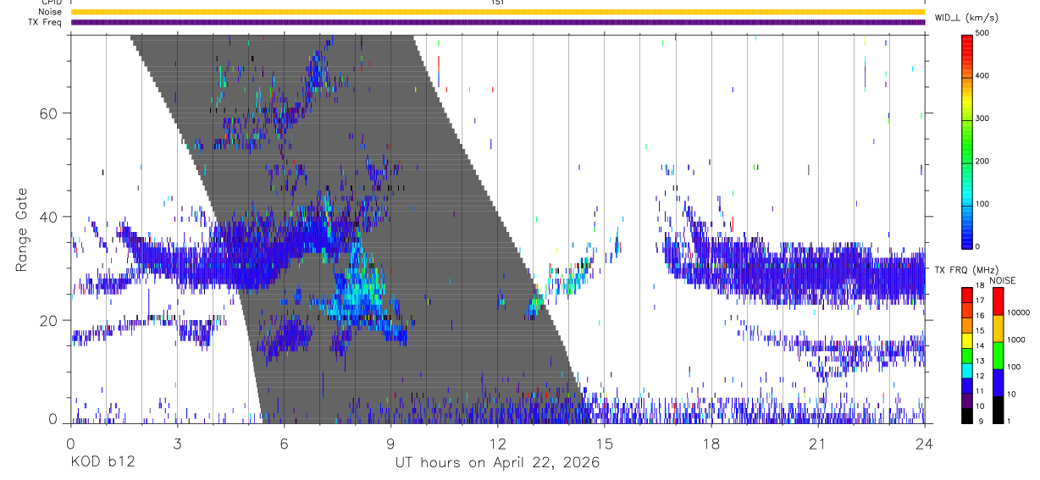Click "UT hours on April 22, 2026" axis title
1040x480 pixels.
coord(498,463)
